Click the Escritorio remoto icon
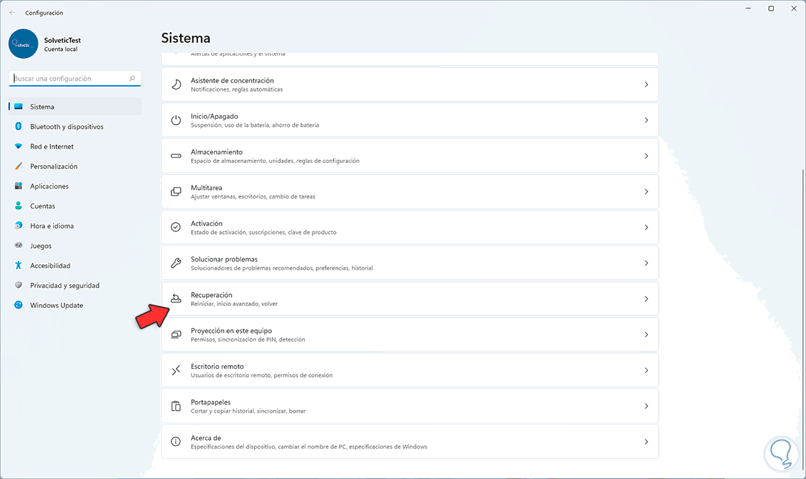Viewport: 806px width, 479px height. [x=176, y=370]
